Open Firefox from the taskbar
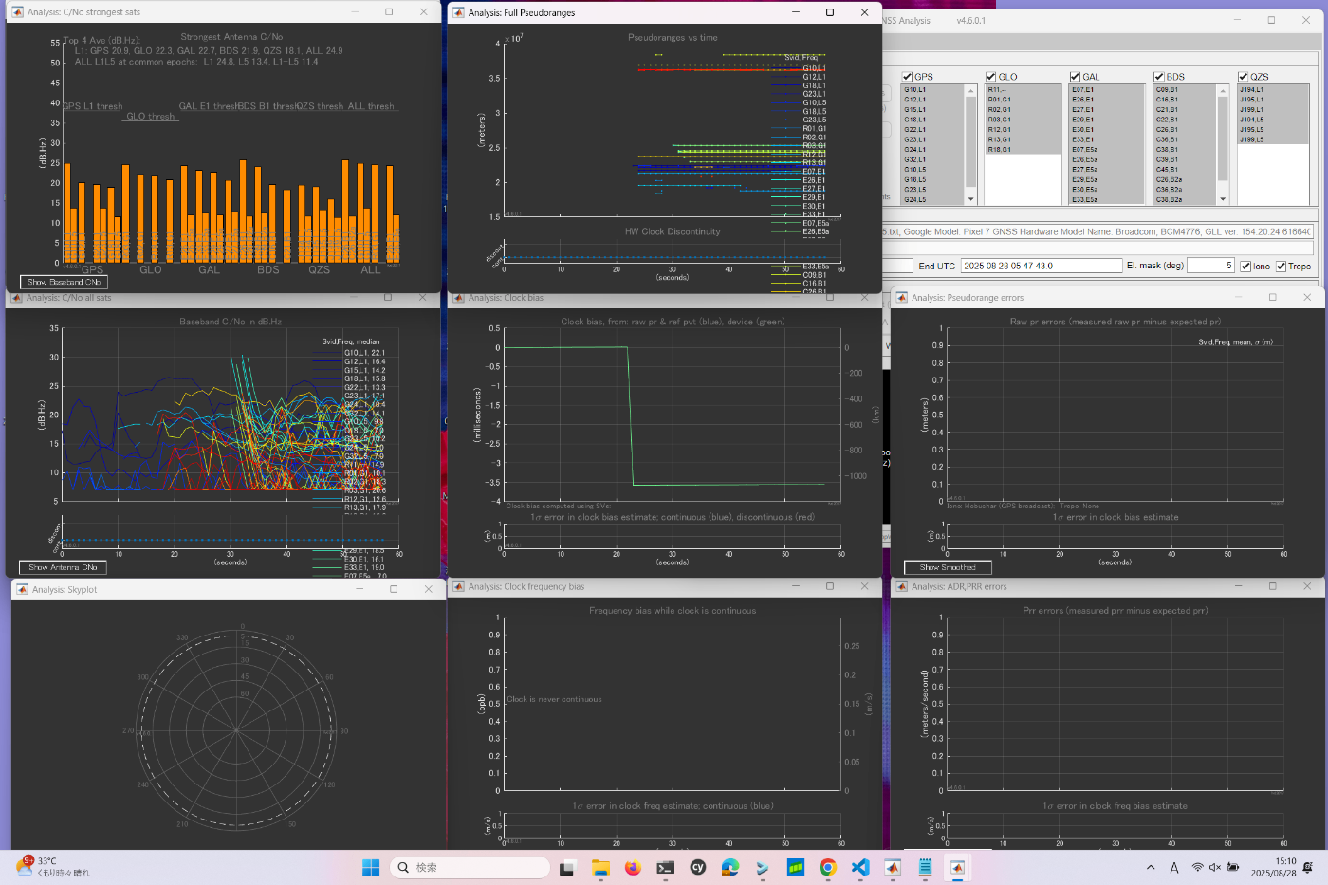The image size is (1328, 885). (633, 867)
